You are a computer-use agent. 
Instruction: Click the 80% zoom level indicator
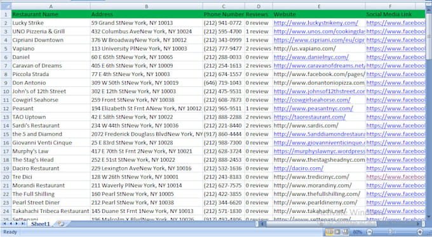[x=358, y=232]
